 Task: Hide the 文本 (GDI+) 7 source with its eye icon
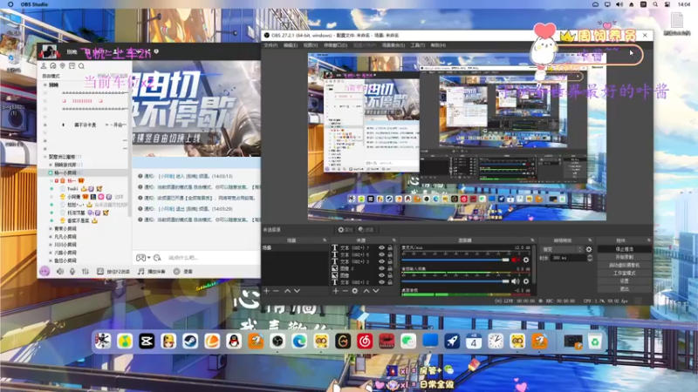tap(381, 248)
